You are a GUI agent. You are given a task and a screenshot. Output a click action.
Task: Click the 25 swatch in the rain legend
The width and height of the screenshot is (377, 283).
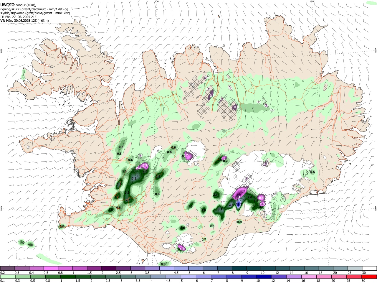tap(354, 277)
